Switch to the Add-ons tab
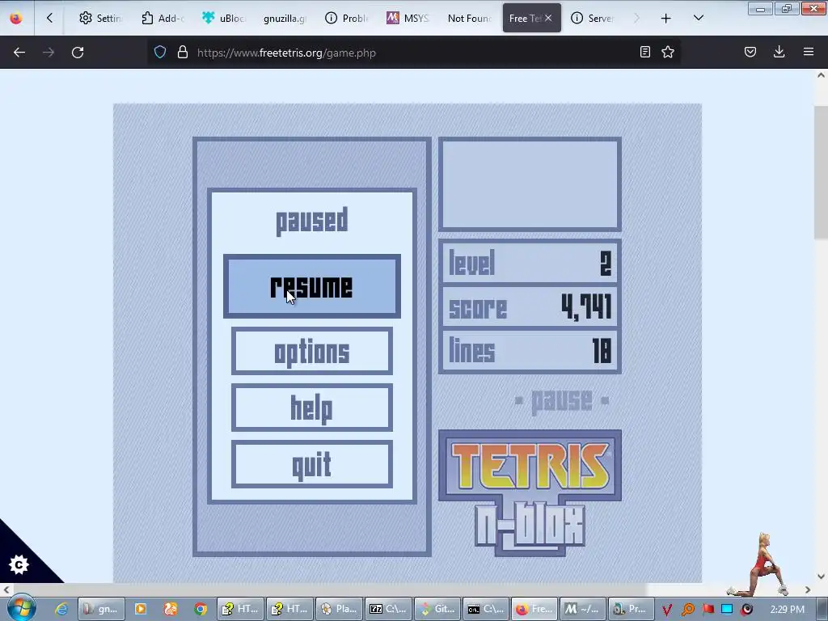Image resolution: width=828 pixels, height=621 pixels. point(163,18)
